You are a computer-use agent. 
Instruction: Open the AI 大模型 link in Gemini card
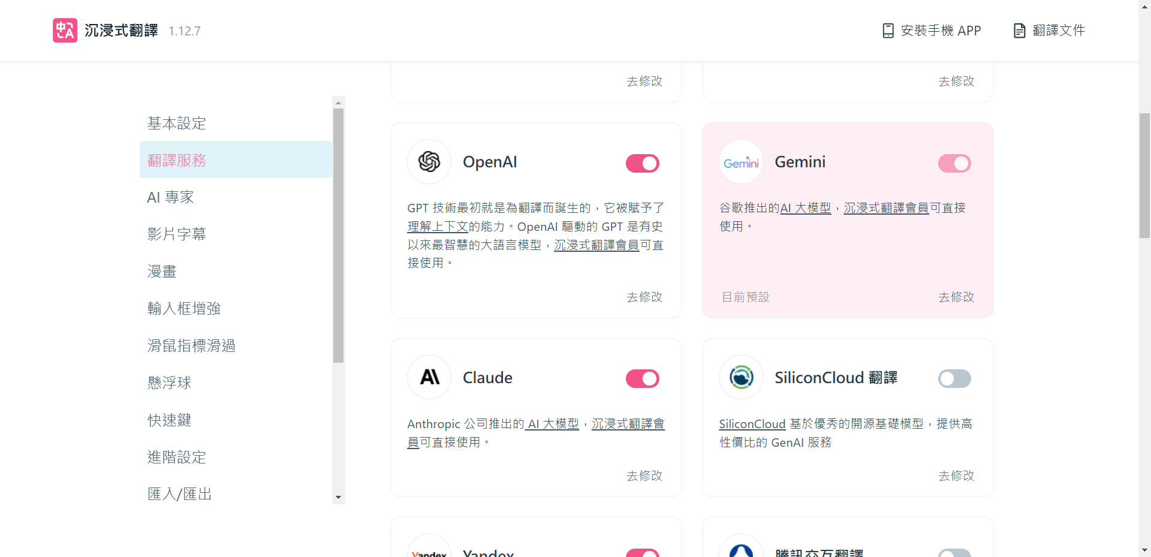[806, 208]
